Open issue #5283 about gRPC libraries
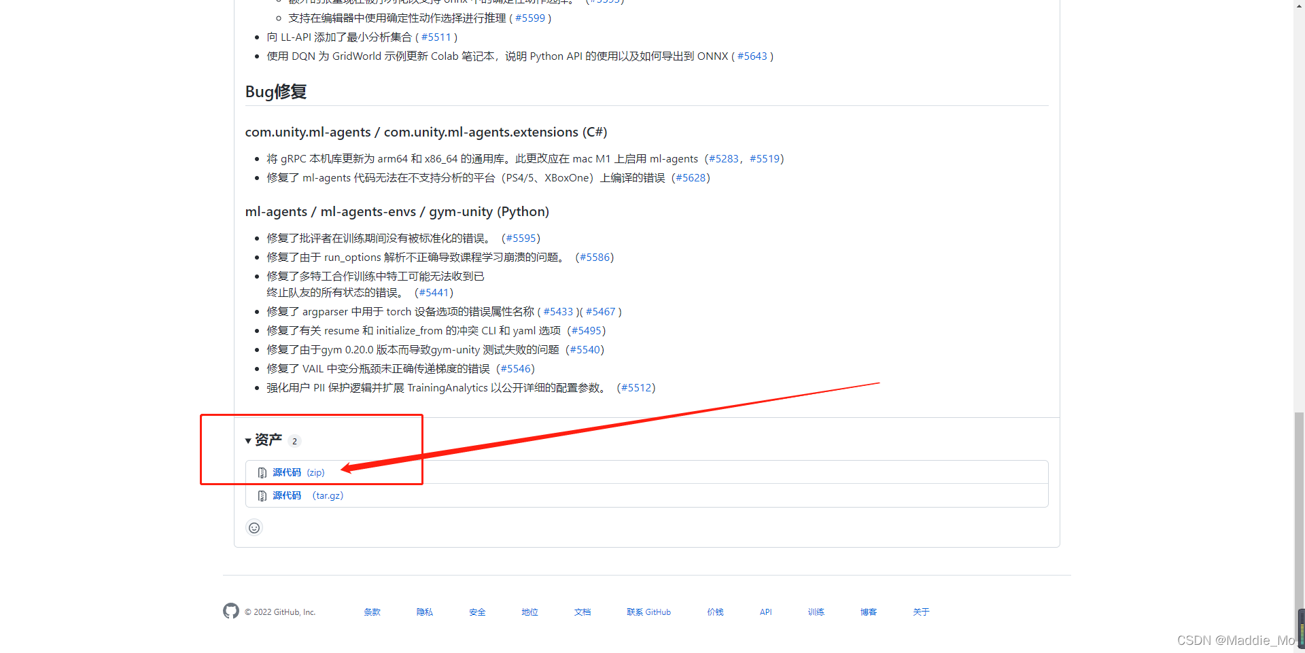The image size is (1305, 653). (723, 159)
